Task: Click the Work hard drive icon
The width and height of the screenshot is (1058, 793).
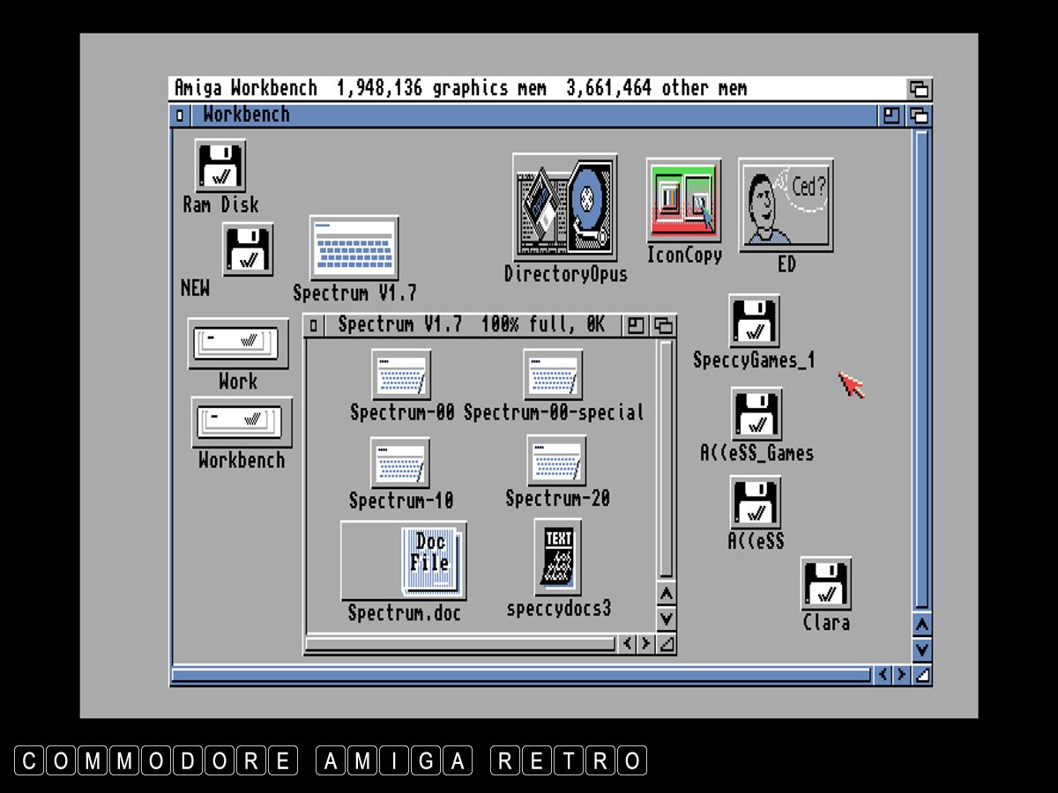Action: point(238,343)
